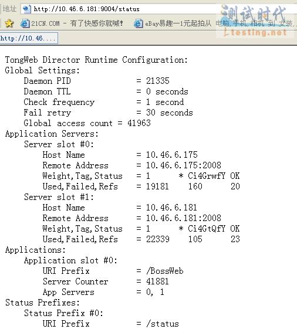Click the Host Name 10.46.6.181 value
The height and width of the screenshot is (336, 297).
coord(171,208)
